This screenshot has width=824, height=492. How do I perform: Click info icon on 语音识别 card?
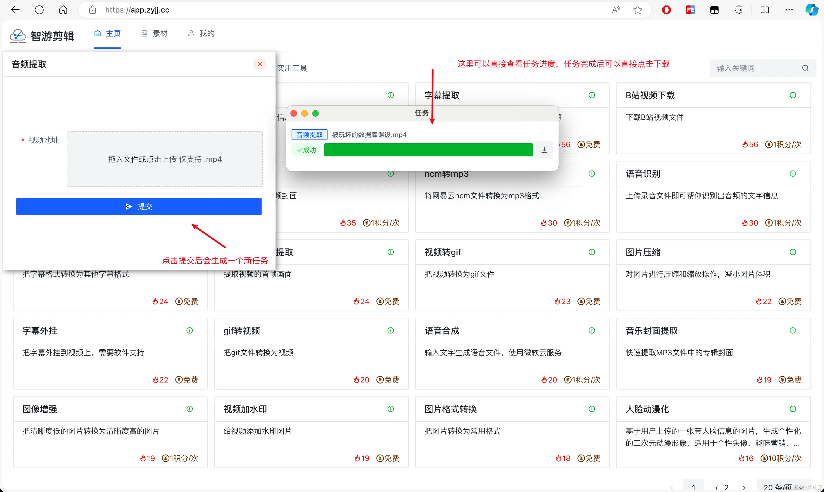792,173
